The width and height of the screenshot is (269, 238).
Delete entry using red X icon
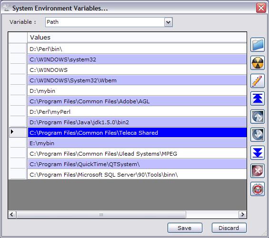258,171
